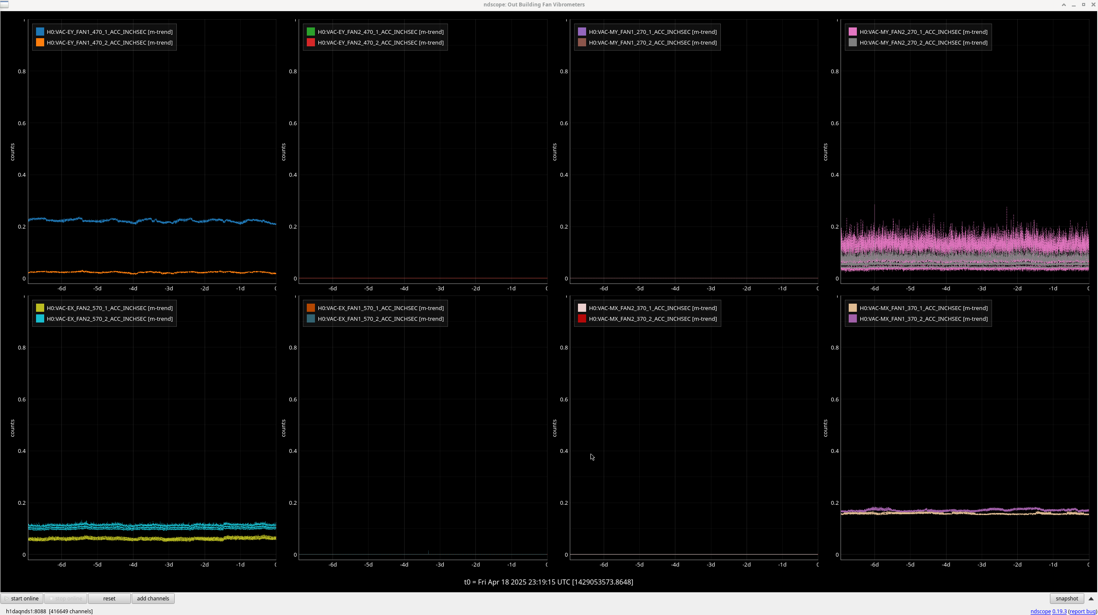This screenshot has width=1098, height=615.
Task: Select H0:VAC-EX_FAN2_570_1_ACC_INCHSEC legend label
Action: click(109, 308)
